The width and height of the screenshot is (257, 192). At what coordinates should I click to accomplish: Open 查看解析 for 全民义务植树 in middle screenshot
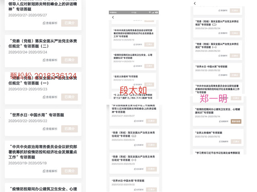tap(138, 85)
